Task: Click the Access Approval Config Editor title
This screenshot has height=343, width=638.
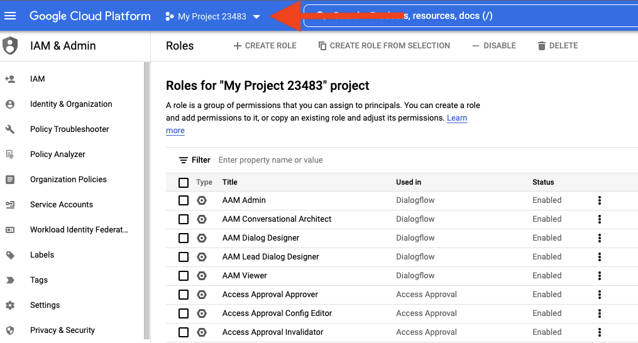Action: pyautogui.click(x=277, y=313)
